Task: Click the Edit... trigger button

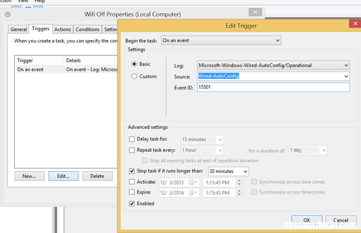Action: click(63, 176)
